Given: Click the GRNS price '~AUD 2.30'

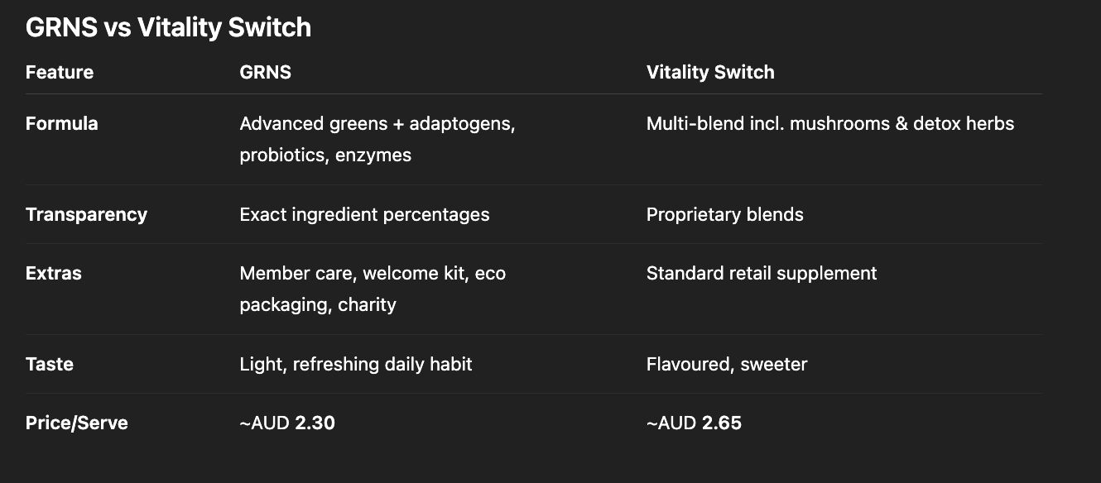Looking at the screenshot, I should pos(287,423).
